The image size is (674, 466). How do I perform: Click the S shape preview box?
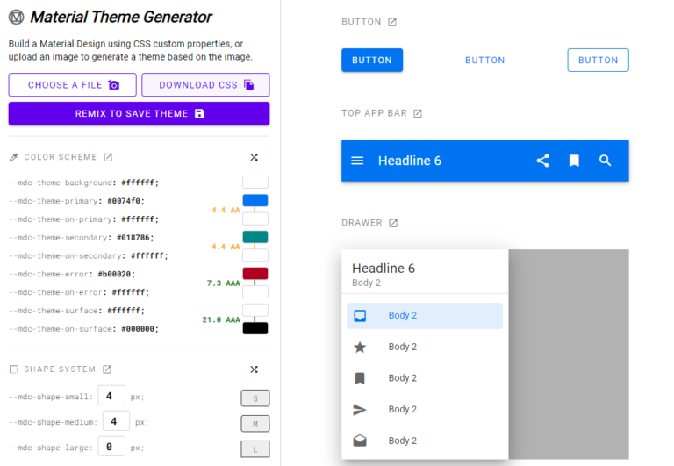pos(255,398)
